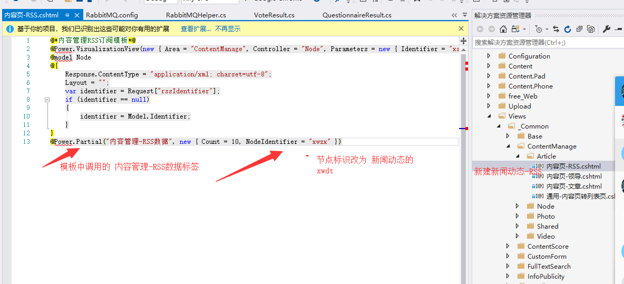Select the ContentScore folder
The width and height of the screenshot is (624, 284).
point(548,246)
